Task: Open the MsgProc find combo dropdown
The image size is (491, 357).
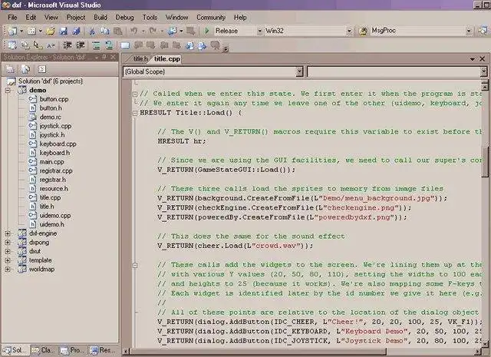Action: 469,31
